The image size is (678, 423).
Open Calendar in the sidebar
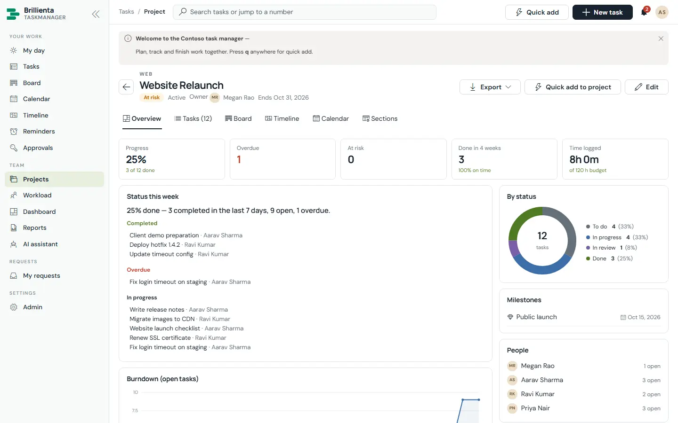(54, 99)
